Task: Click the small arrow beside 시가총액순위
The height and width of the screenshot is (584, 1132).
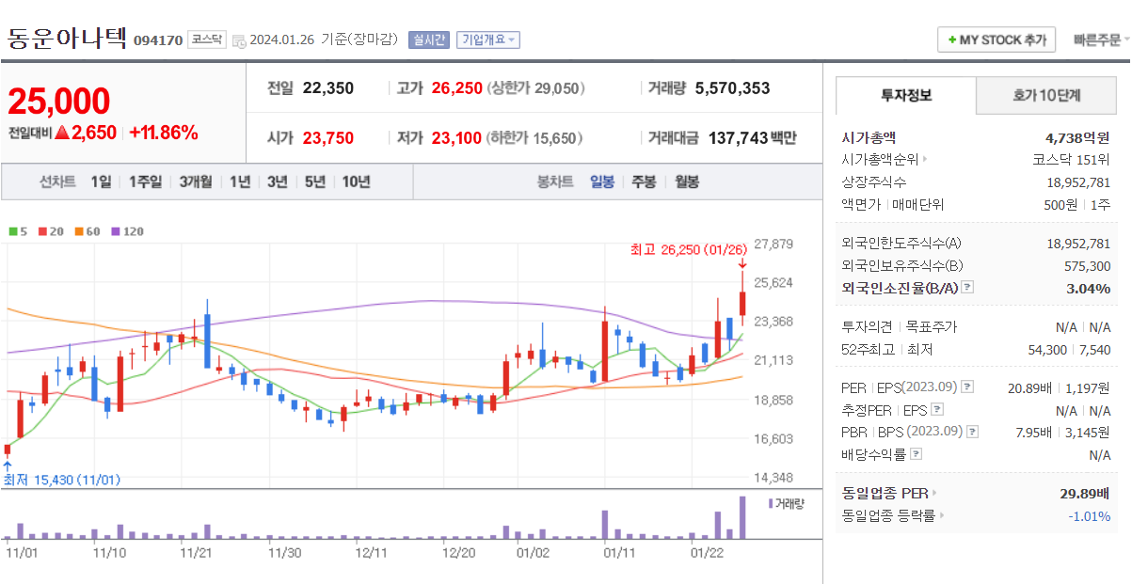Action: point(925,160)
